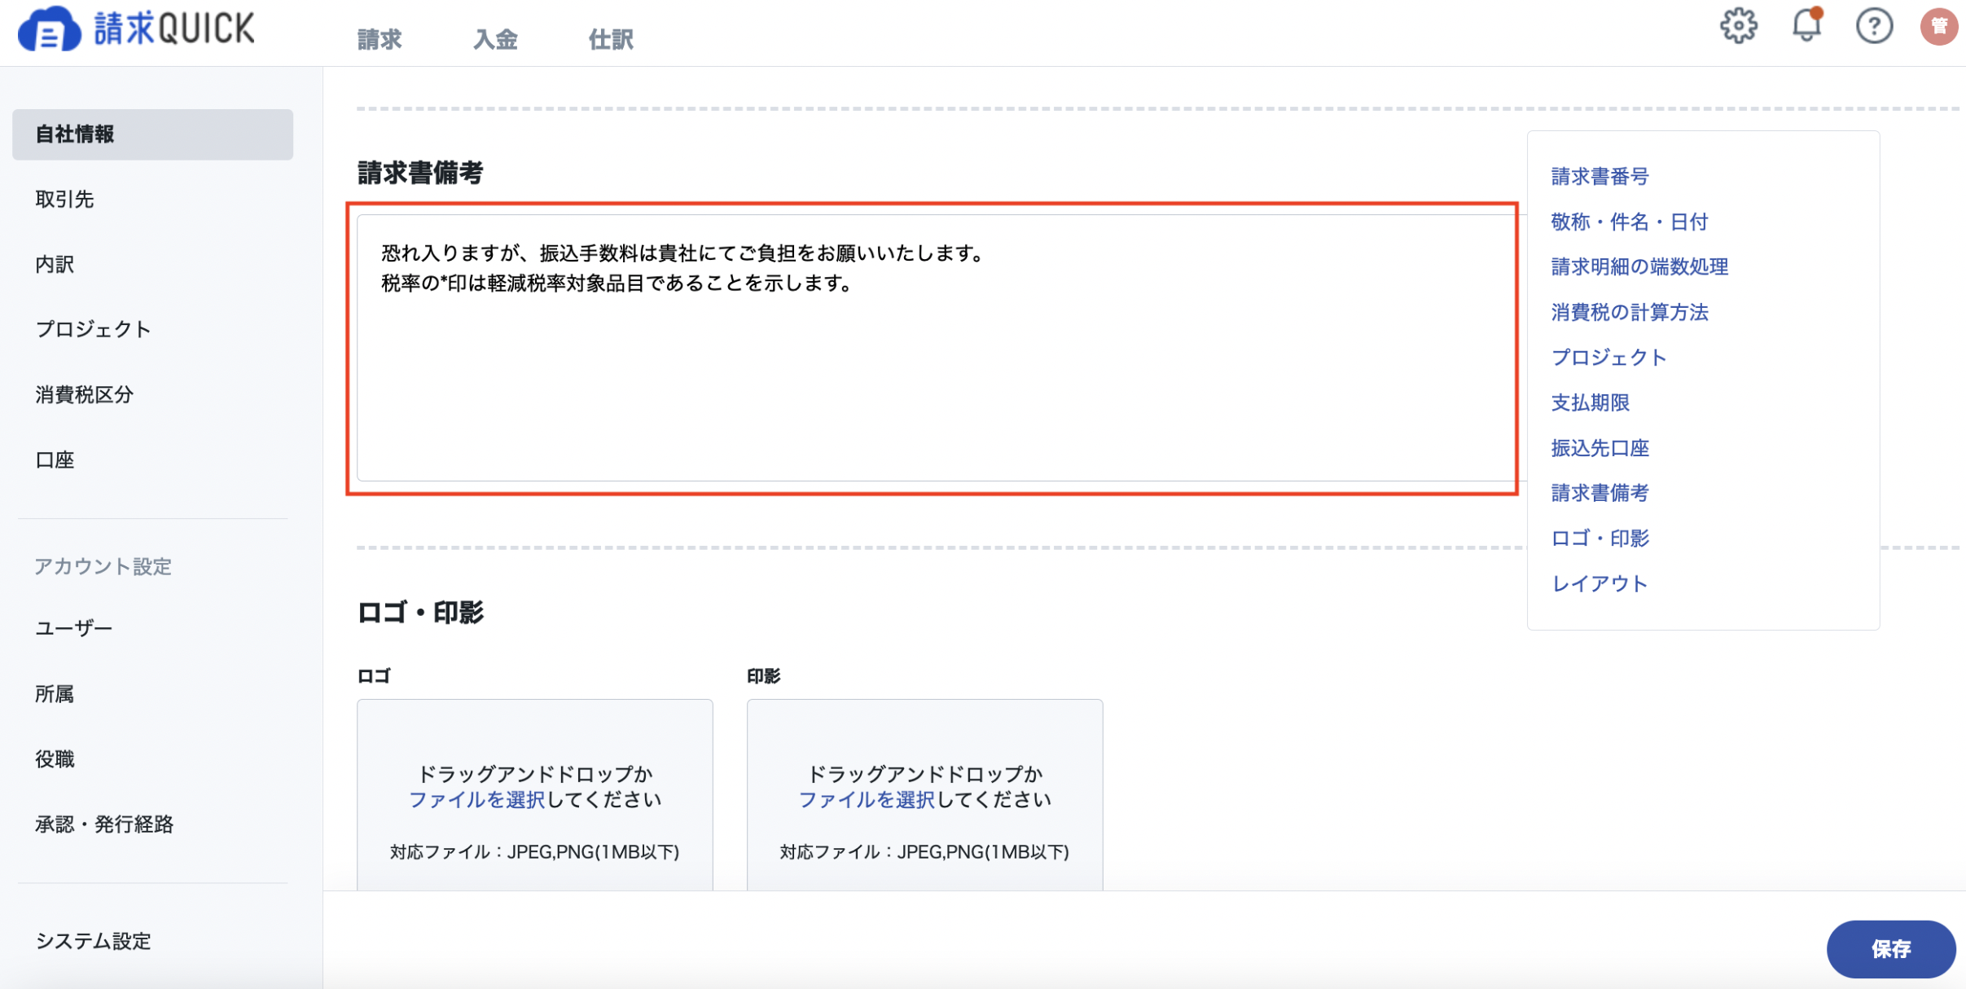Open notifications bell icon
This screenshot has height=989, width=1966.
pyautogui.click(x=1806, y=24)
